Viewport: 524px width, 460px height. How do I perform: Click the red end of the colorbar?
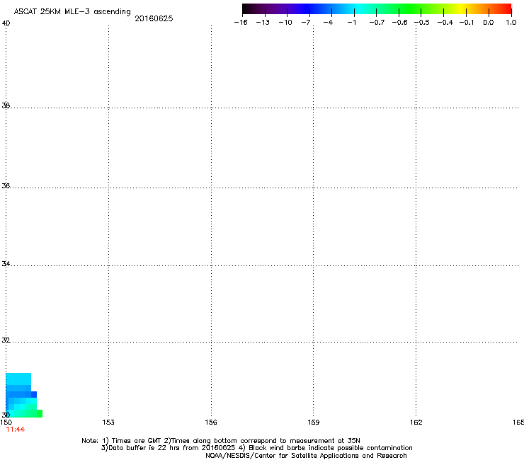505,8
